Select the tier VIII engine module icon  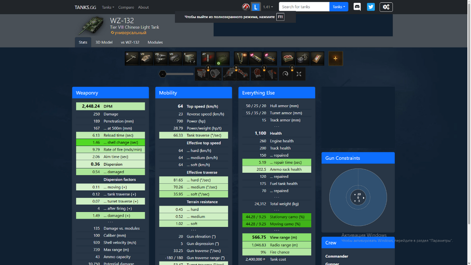(x=161, y=58)
